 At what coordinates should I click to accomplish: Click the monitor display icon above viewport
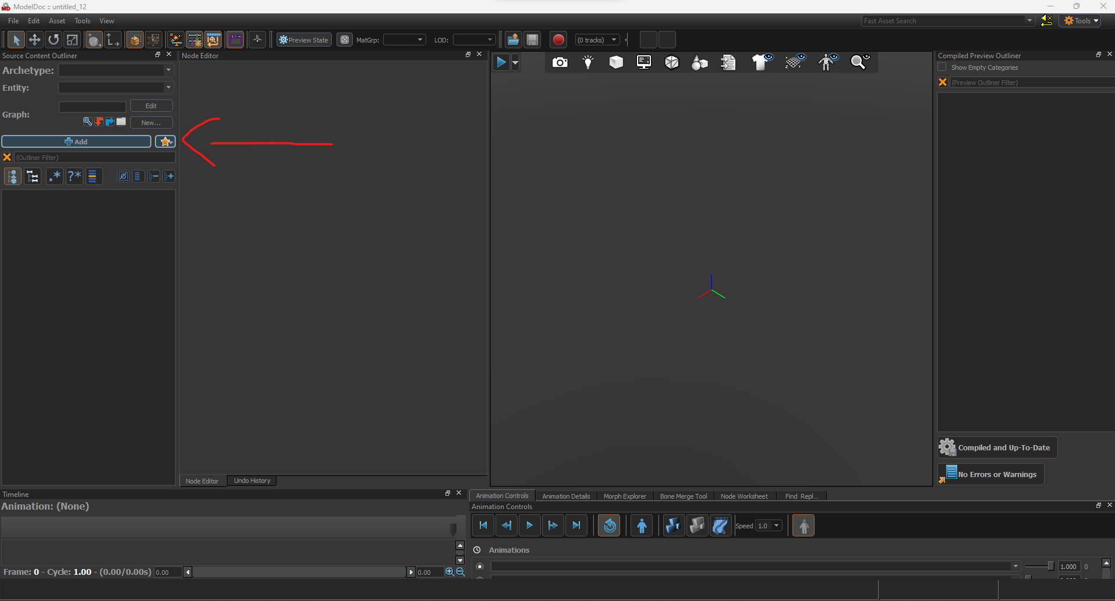644,62
